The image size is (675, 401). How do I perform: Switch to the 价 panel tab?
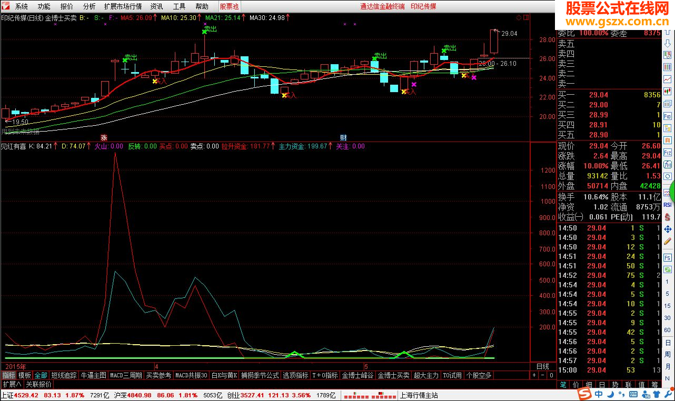[576, 385]
